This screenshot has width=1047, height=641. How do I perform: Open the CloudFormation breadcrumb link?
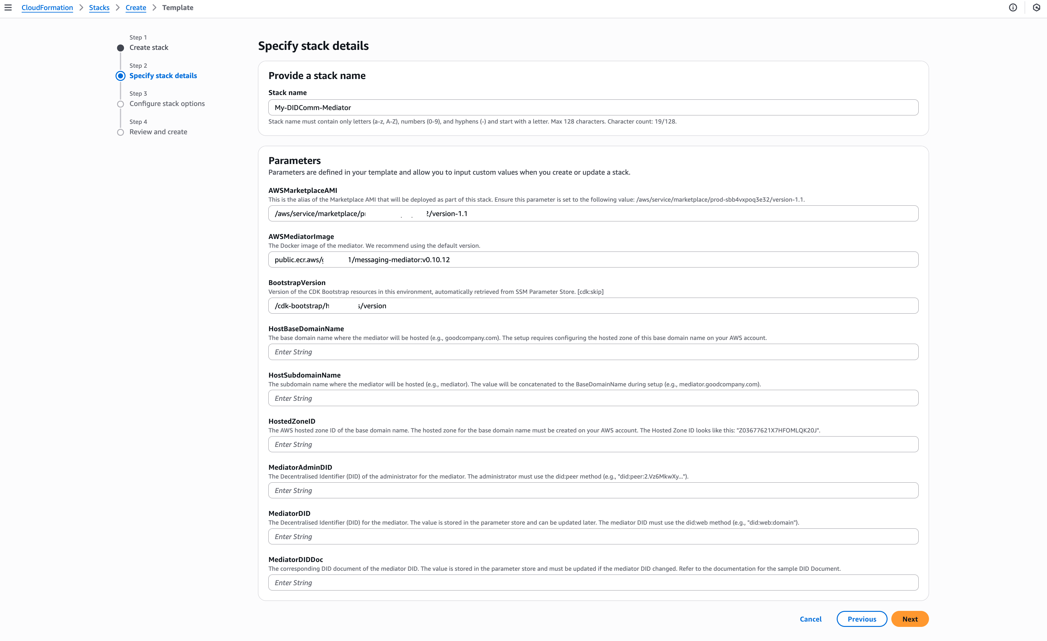[47, 8]
